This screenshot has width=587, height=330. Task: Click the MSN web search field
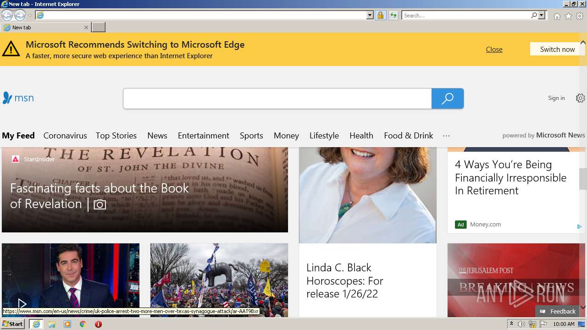click(277, 99)
